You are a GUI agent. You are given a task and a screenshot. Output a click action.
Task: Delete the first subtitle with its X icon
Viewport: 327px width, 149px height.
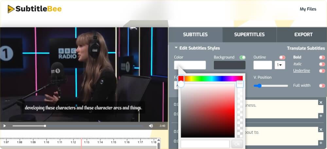(321, 102)
